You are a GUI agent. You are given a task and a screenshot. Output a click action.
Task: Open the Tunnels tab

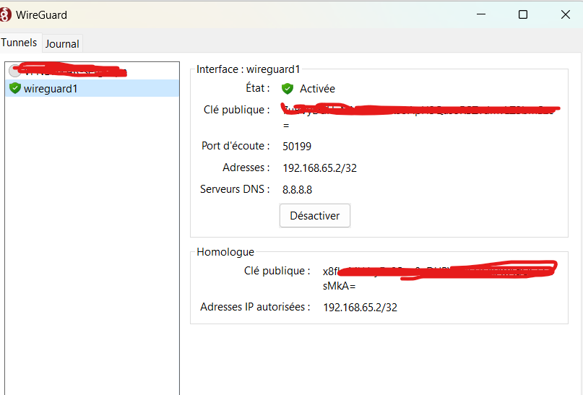(x=19, y=43)
